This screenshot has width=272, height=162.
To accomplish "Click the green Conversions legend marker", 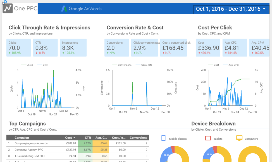I will [114, 65].
